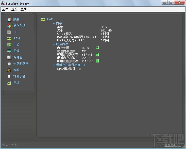The height and width of the screenshot is (149, 186).
Task: Click the 物理内存总数 row label
Action: 66,51
